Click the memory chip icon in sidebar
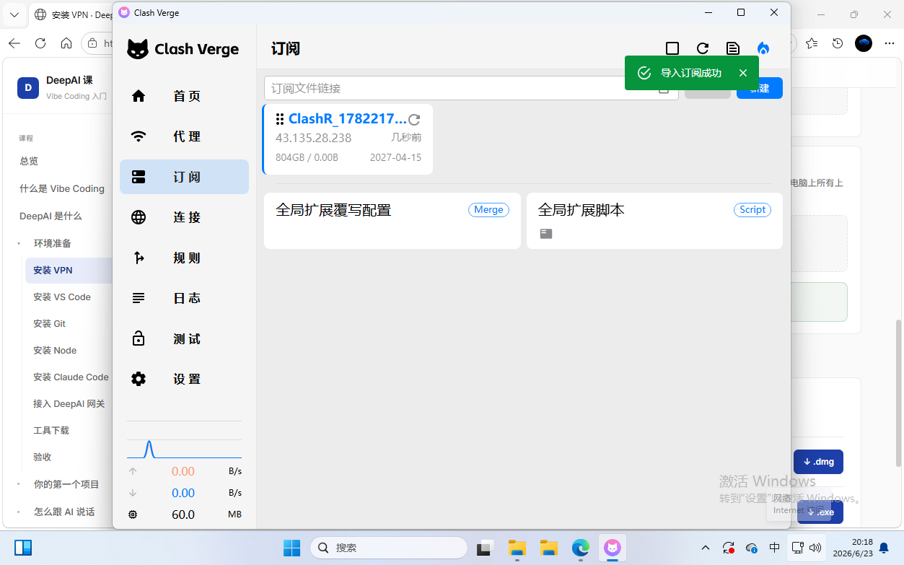The width and height of the screenshot is (904, 565). click(133, 514)
